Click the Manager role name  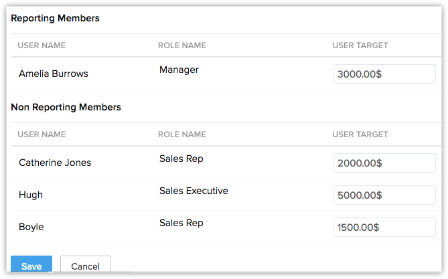pos(179,70)
